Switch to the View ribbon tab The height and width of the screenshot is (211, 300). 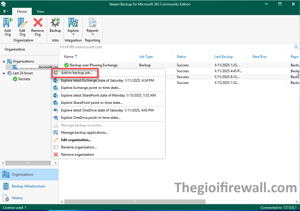pyautogui.click(x=40, y=11)
